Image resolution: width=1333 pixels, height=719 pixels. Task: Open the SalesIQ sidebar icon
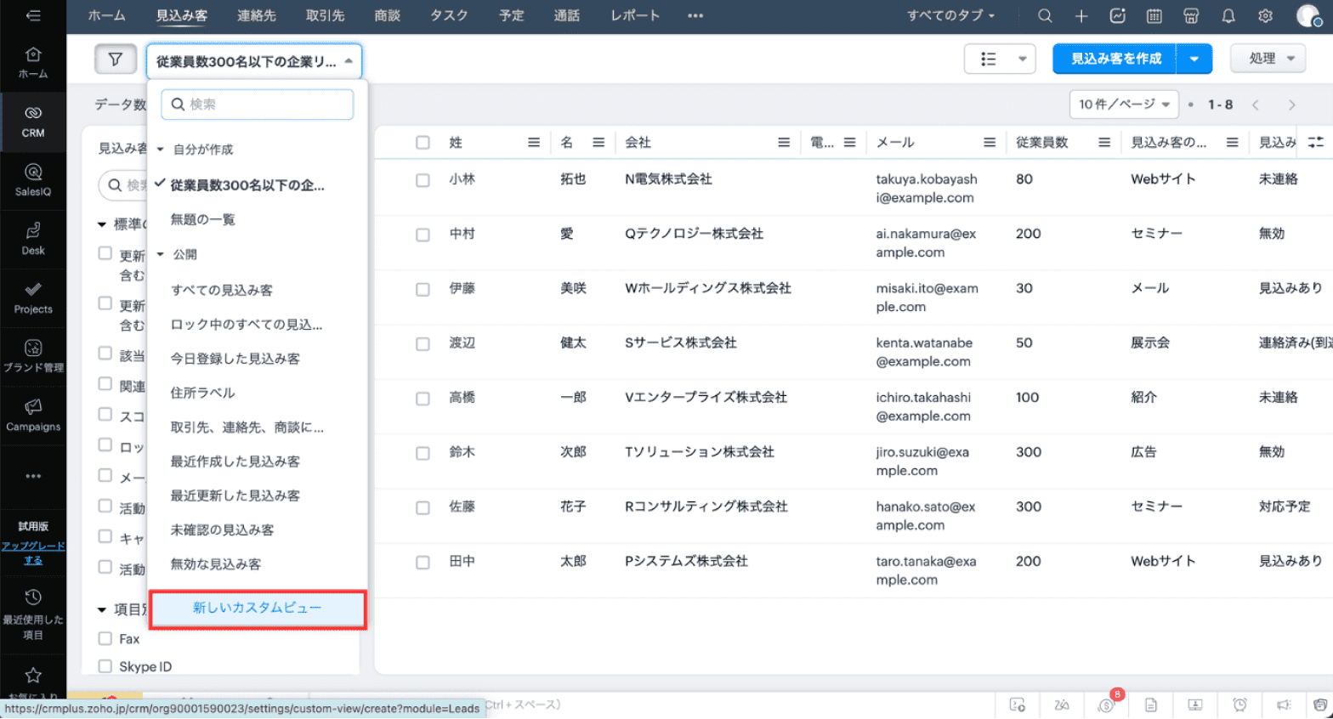coord(33,179)
